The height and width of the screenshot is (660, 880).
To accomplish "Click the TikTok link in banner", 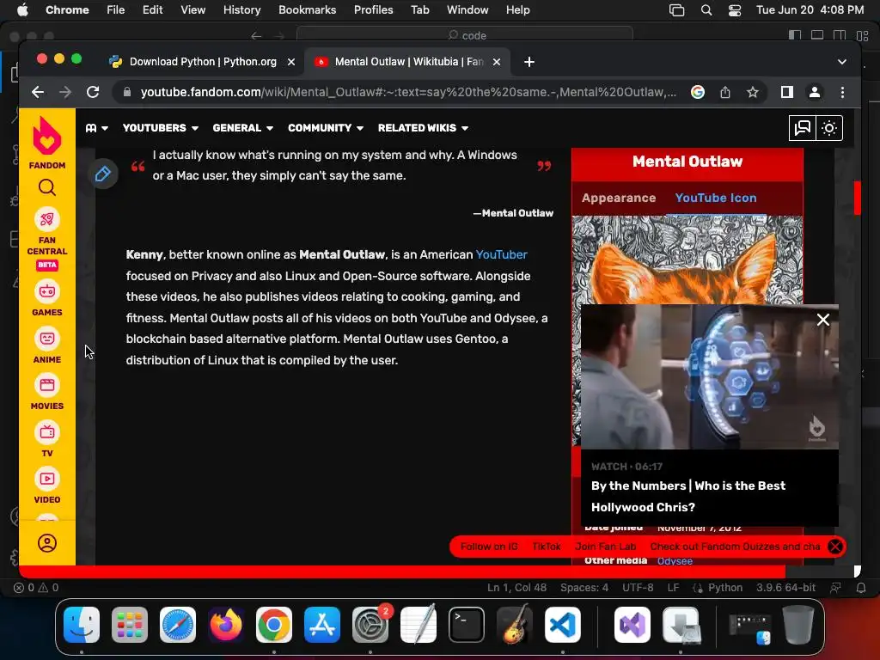I will (546, 547).
